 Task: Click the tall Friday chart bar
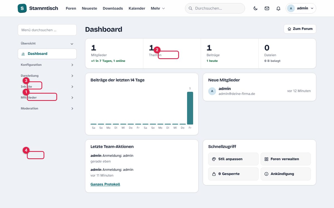point(190,108)
